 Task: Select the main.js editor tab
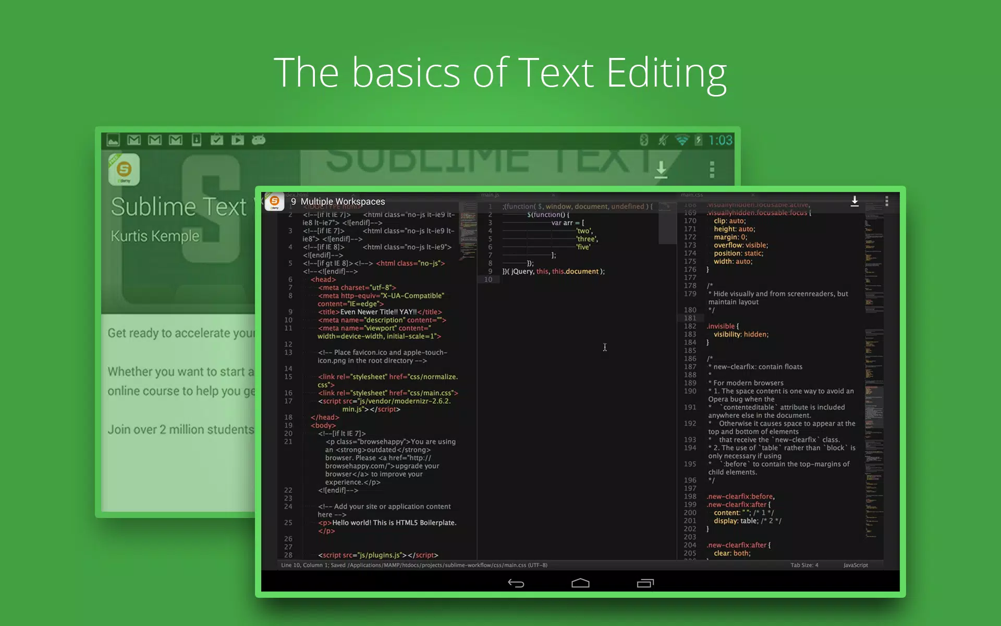tap(490, 195)
